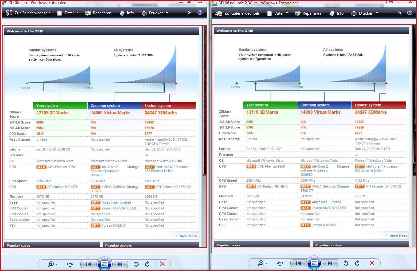Image resolution: width=417 pixels, height=271 pixels.
Task: Click CPU Score value 3512
Action: pyautogui.click(x=40, y=134)
